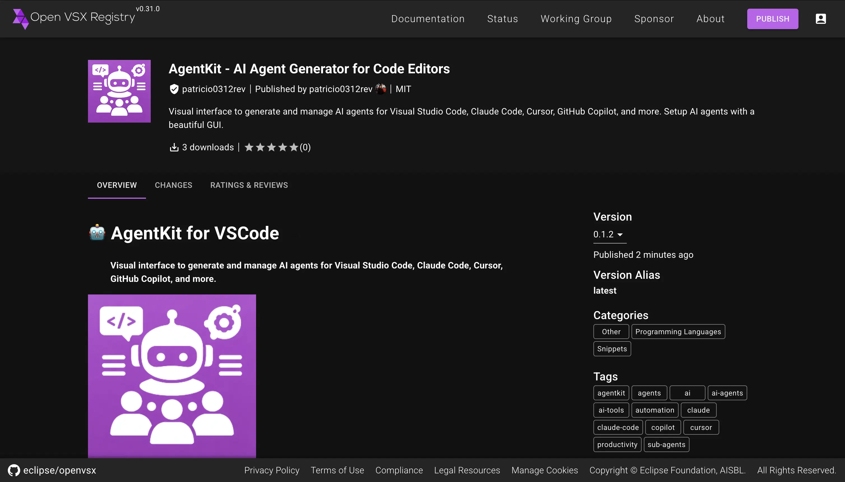Image resolution: width=845 pixels, height=482 pixels.
Task: Select the Snippets category chip
Action: coord(612,349)
